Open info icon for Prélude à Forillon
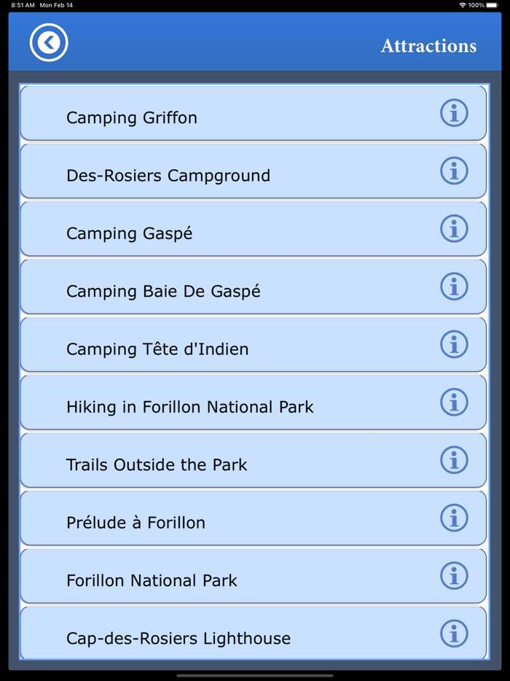This screenshot has width=510, height=681. coord(454,518)
